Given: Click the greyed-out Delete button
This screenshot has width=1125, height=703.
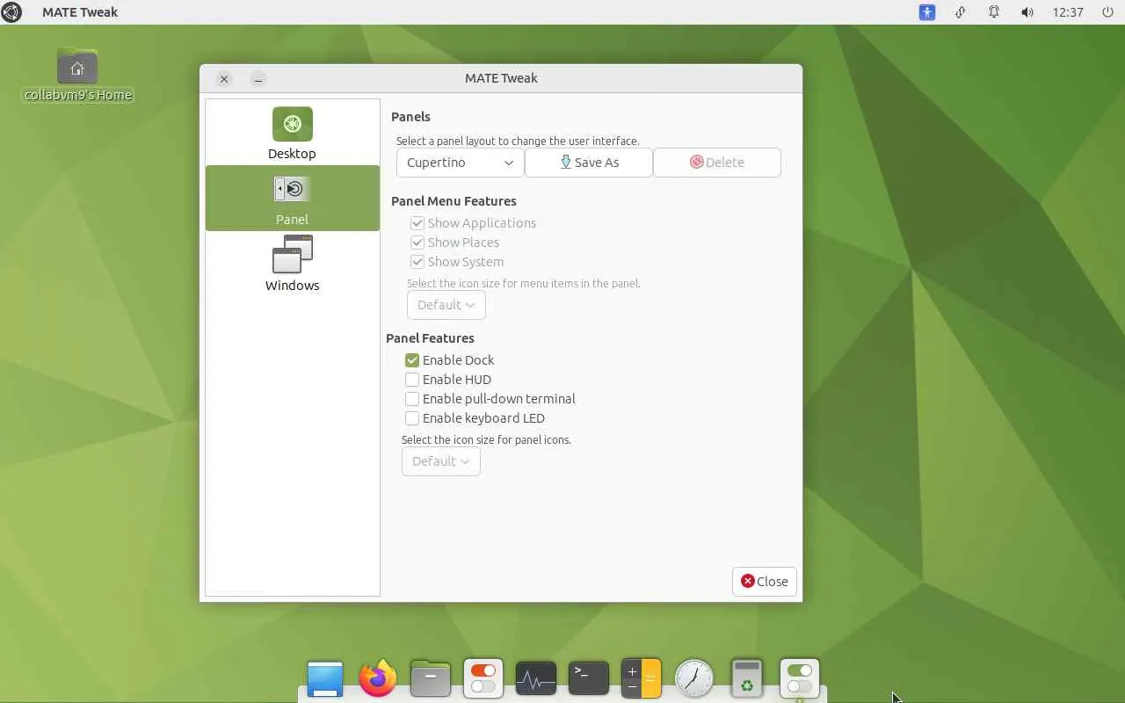Looking at the screenshot, I should pos(717,163).
